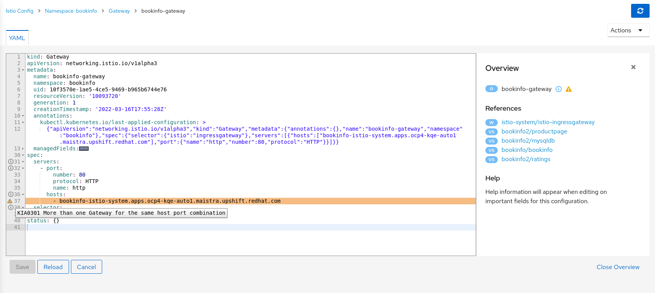The height and width of the screenshot is (293, 655).
Task: Place cursor on empty line 41 in editor
Action: (251, 227)
